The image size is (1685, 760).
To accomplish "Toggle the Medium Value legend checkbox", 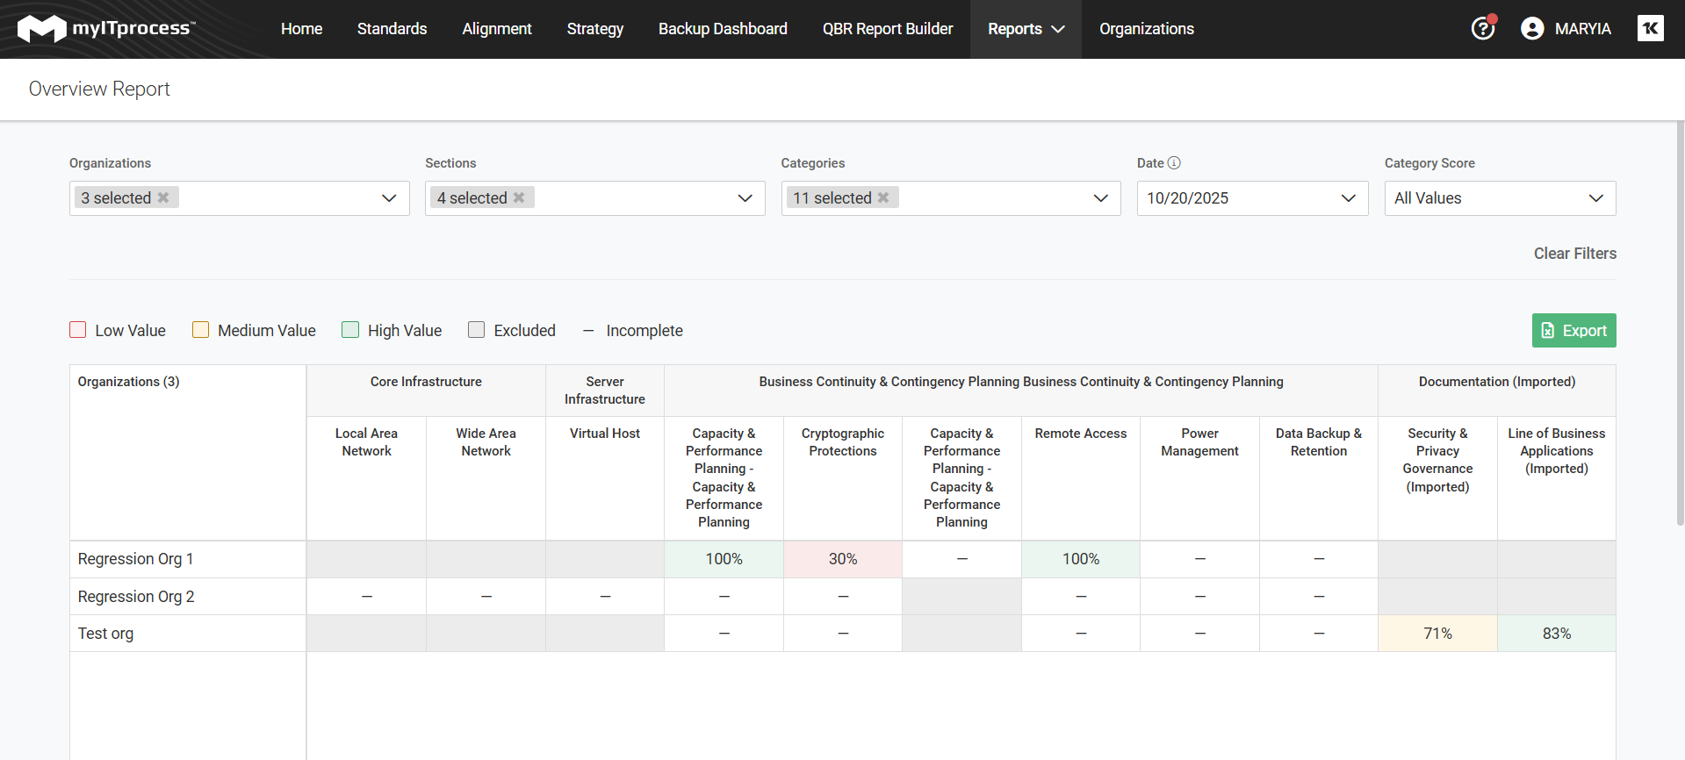I will point(201,330).
